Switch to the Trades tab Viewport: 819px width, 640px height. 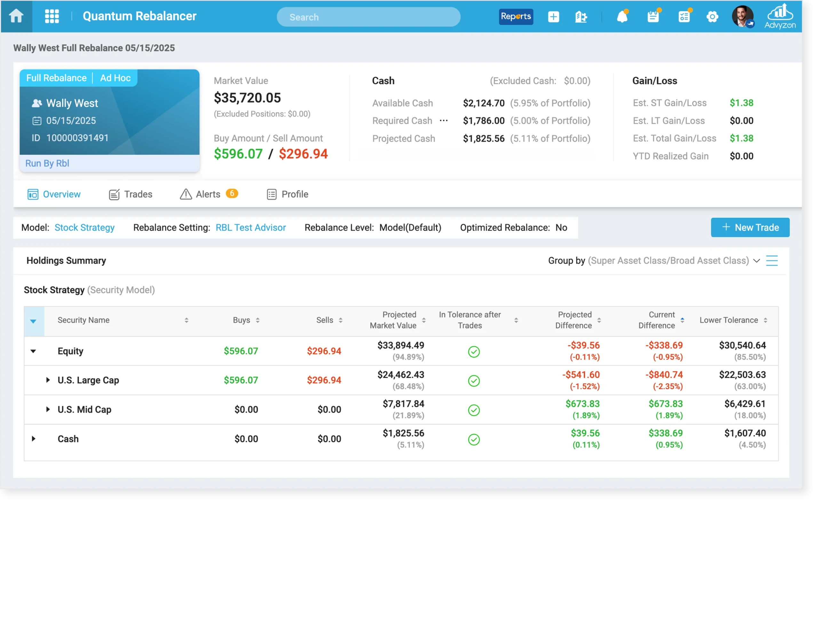(131, 194)
